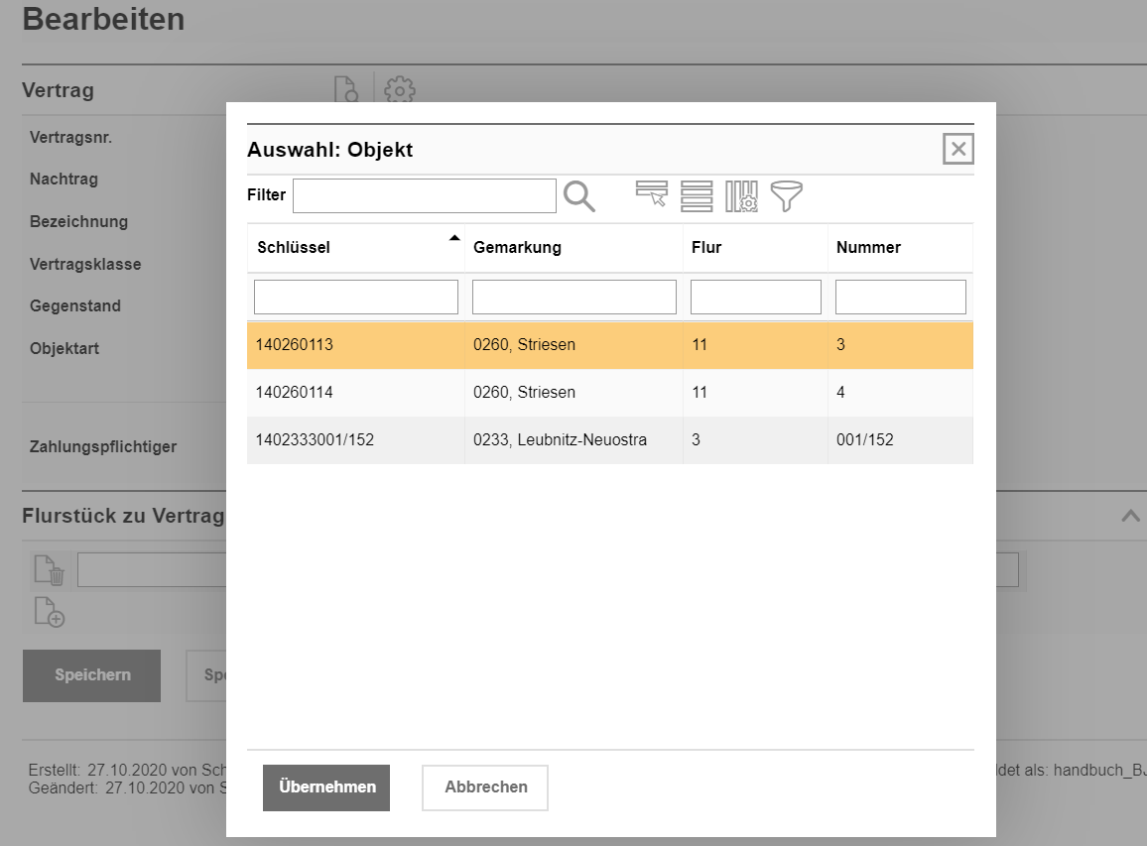
Task: Click the row selection icon with cursor
Action: click(x=652, y=195)
